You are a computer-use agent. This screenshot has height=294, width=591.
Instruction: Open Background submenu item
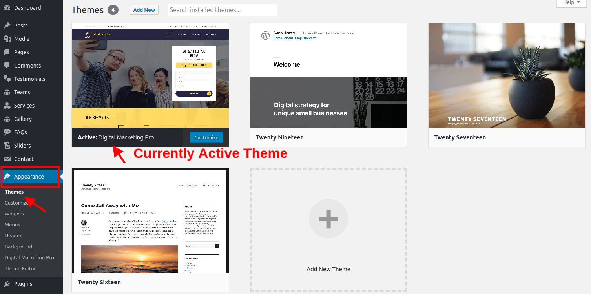[18, 247]
